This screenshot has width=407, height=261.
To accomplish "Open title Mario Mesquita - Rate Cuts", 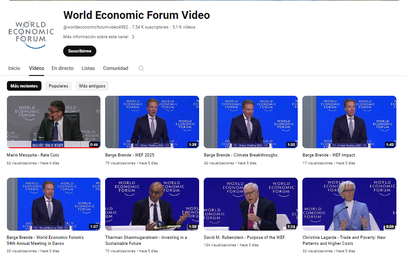I will [x=33, y=155].
